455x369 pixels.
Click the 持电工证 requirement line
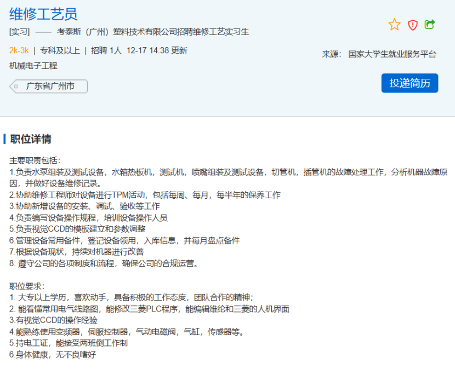point(69,343)
